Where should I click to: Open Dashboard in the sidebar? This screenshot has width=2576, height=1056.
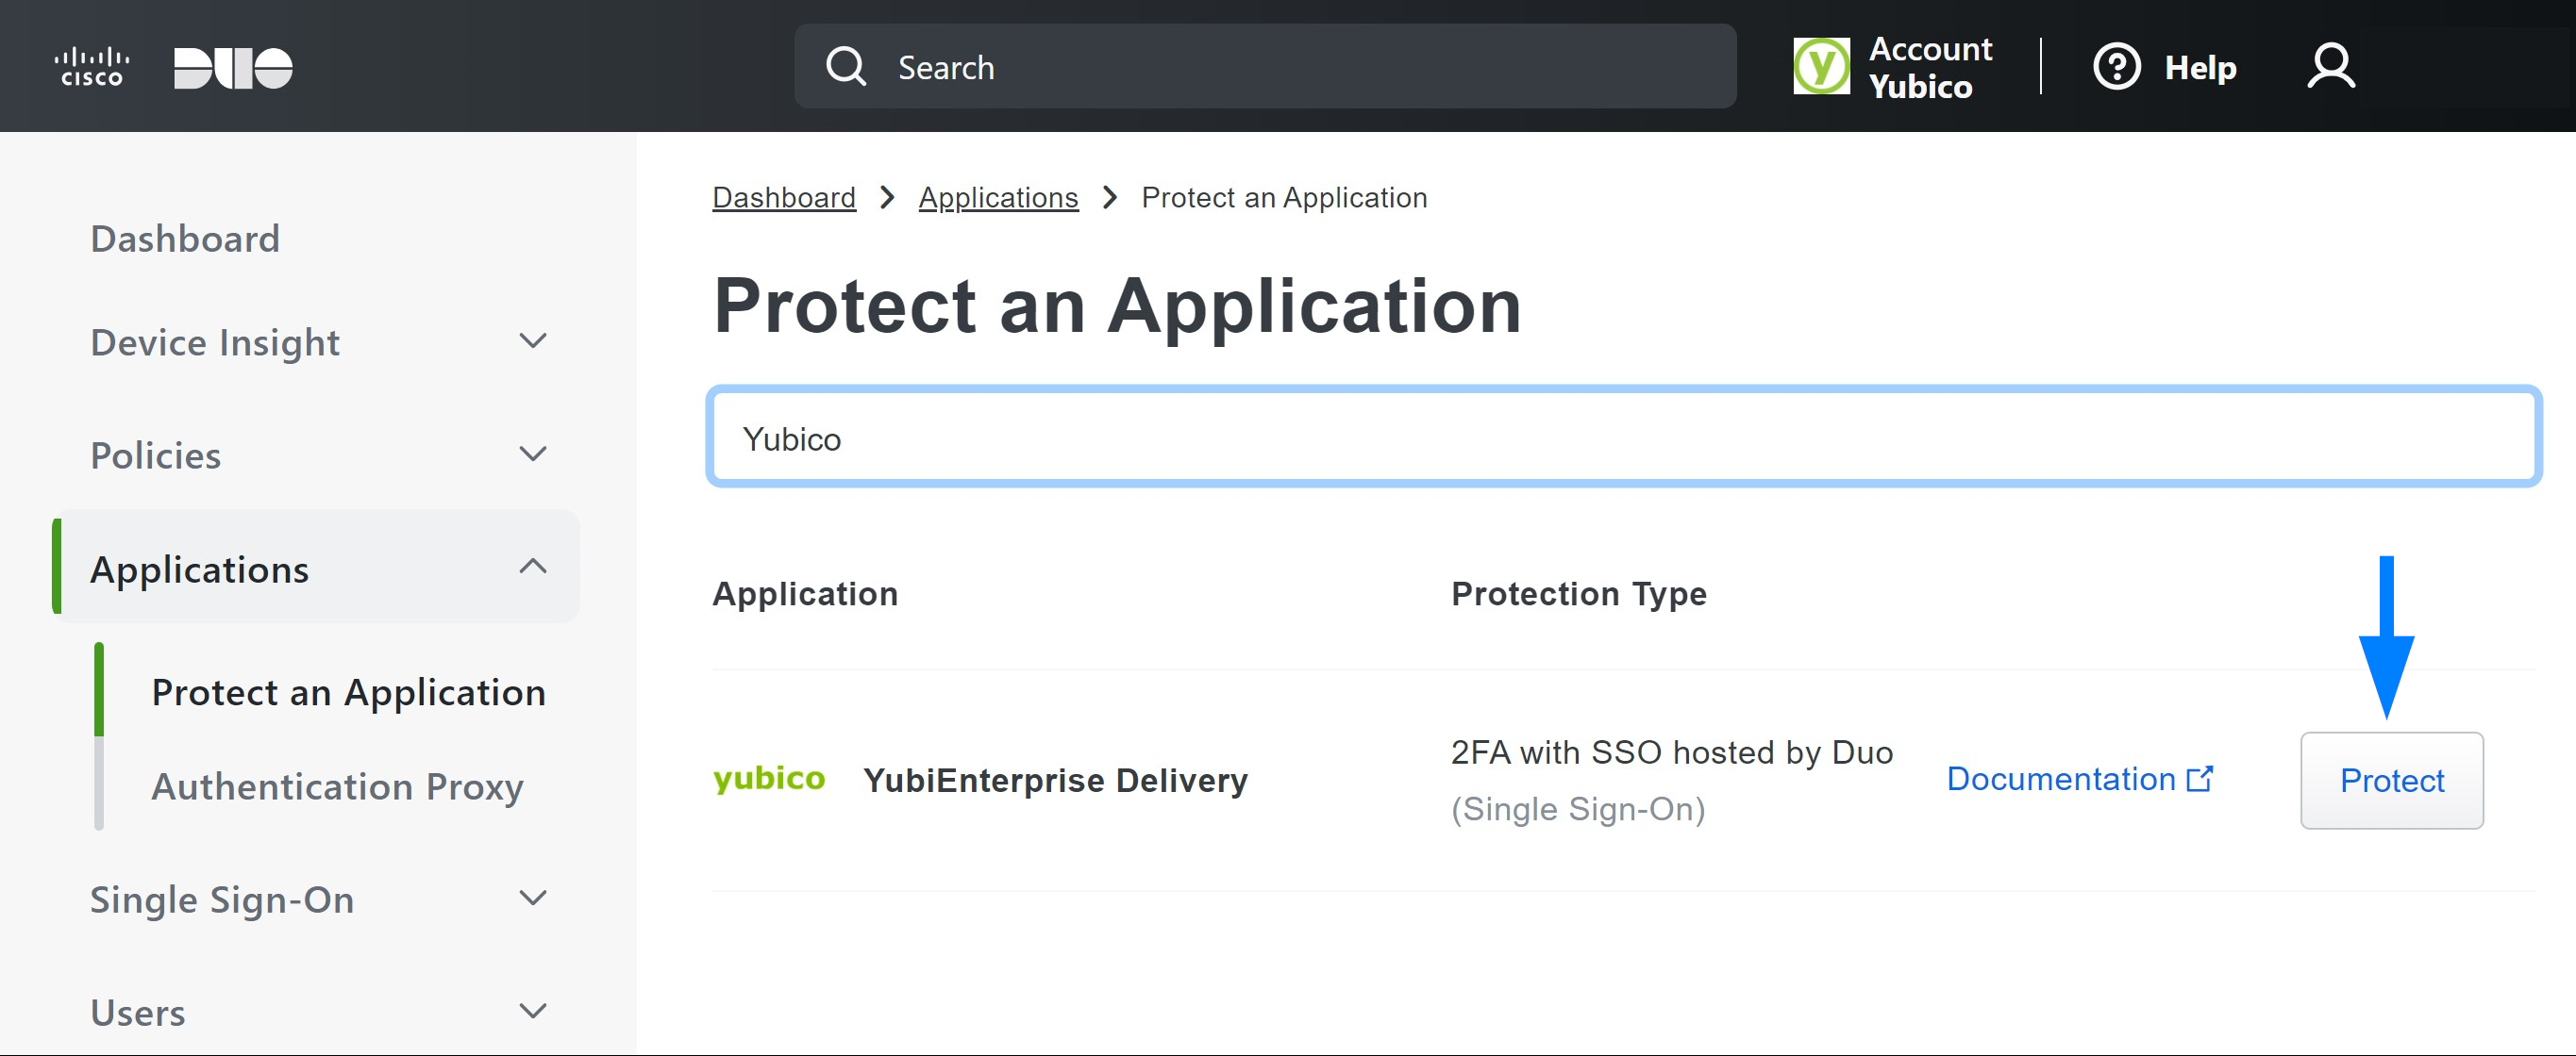click(x=185, y=239)
